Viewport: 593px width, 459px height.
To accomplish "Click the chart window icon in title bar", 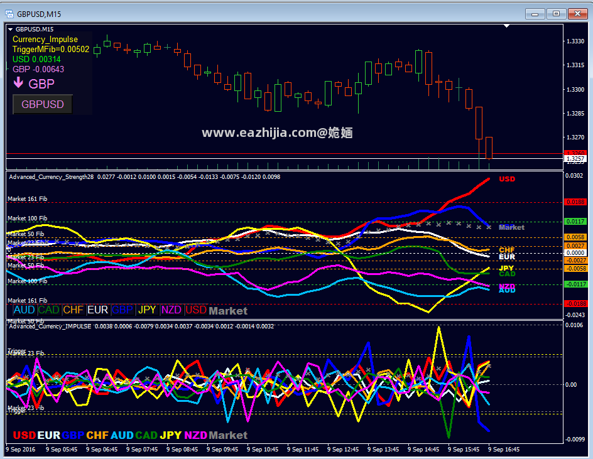I will pyautogui.click(x=9, y=14).
